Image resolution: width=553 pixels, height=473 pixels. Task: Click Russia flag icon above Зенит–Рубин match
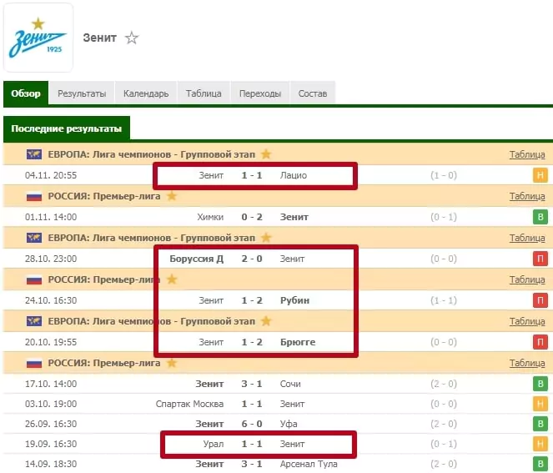[34, 279]
